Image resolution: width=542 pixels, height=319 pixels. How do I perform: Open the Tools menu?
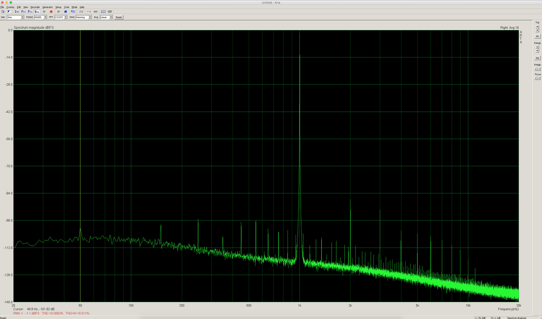click(x=66, y=7)
